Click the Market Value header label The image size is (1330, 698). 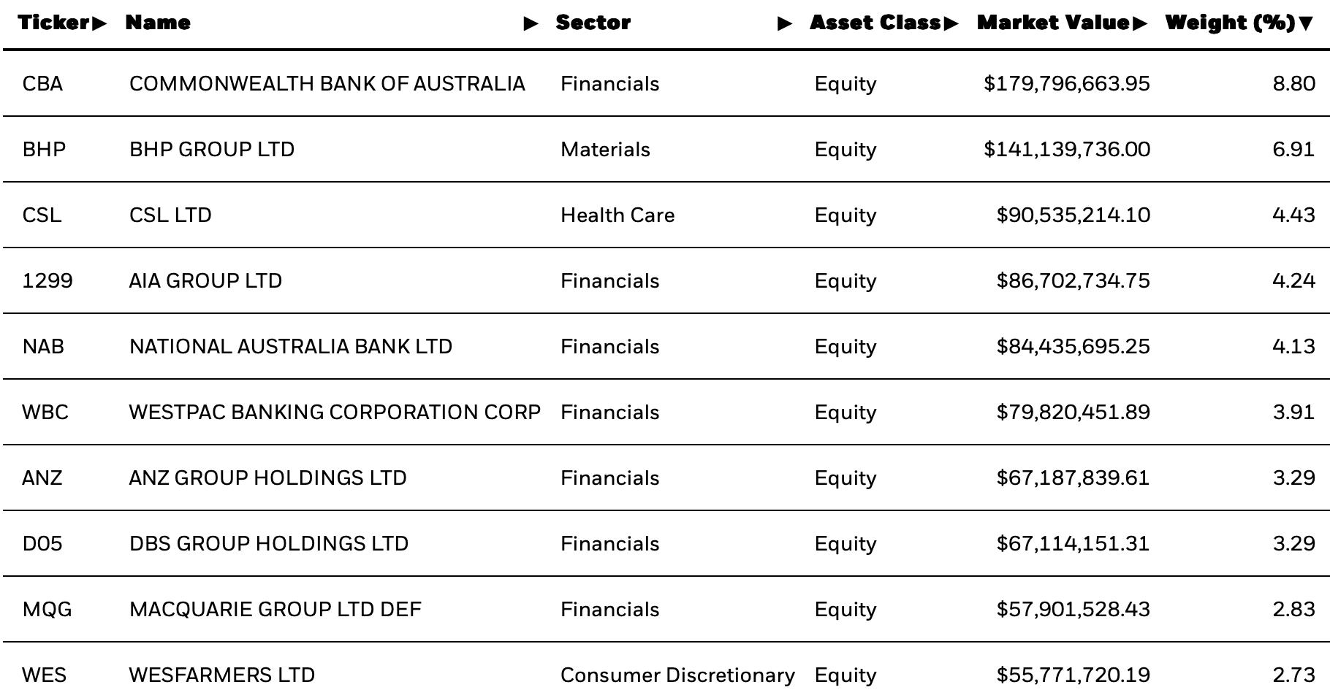click(1054, 23)
